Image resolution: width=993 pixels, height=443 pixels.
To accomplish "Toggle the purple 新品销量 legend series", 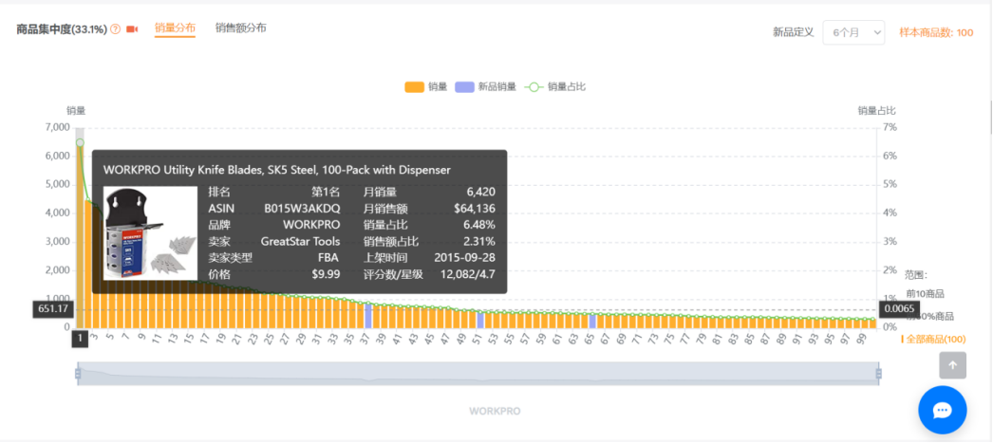I will 485,87.
